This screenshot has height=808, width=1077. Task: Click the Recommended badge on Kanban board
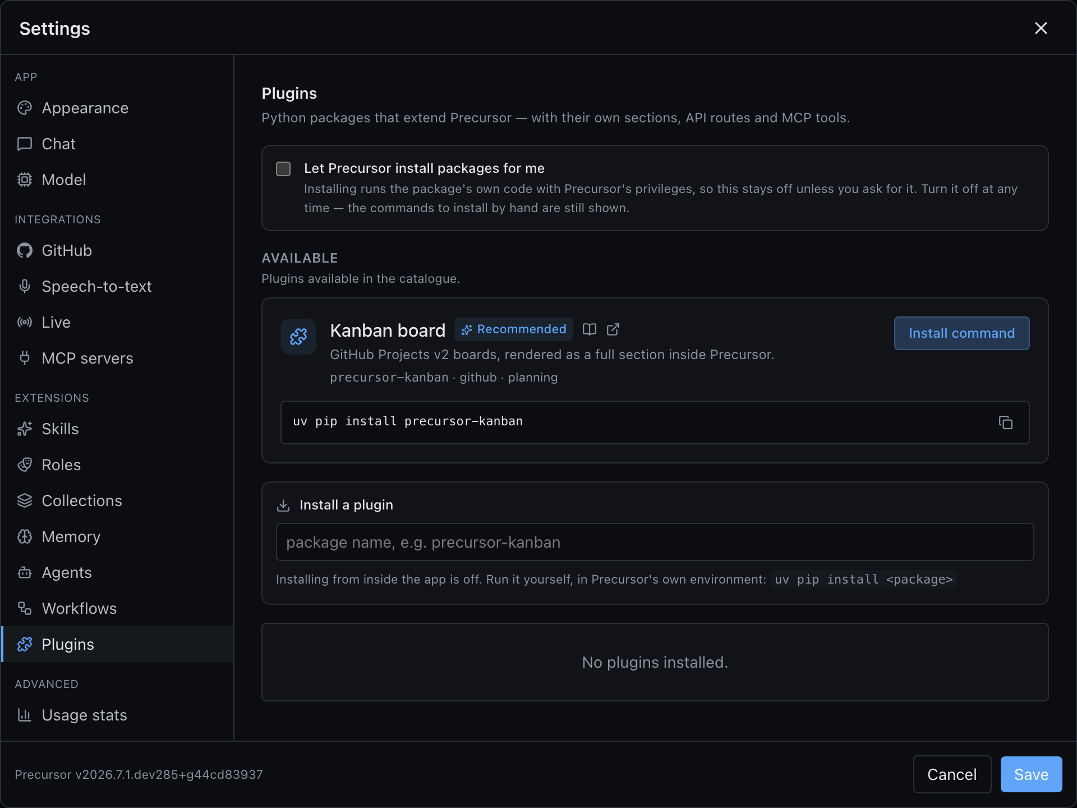(x=513, y=329)
